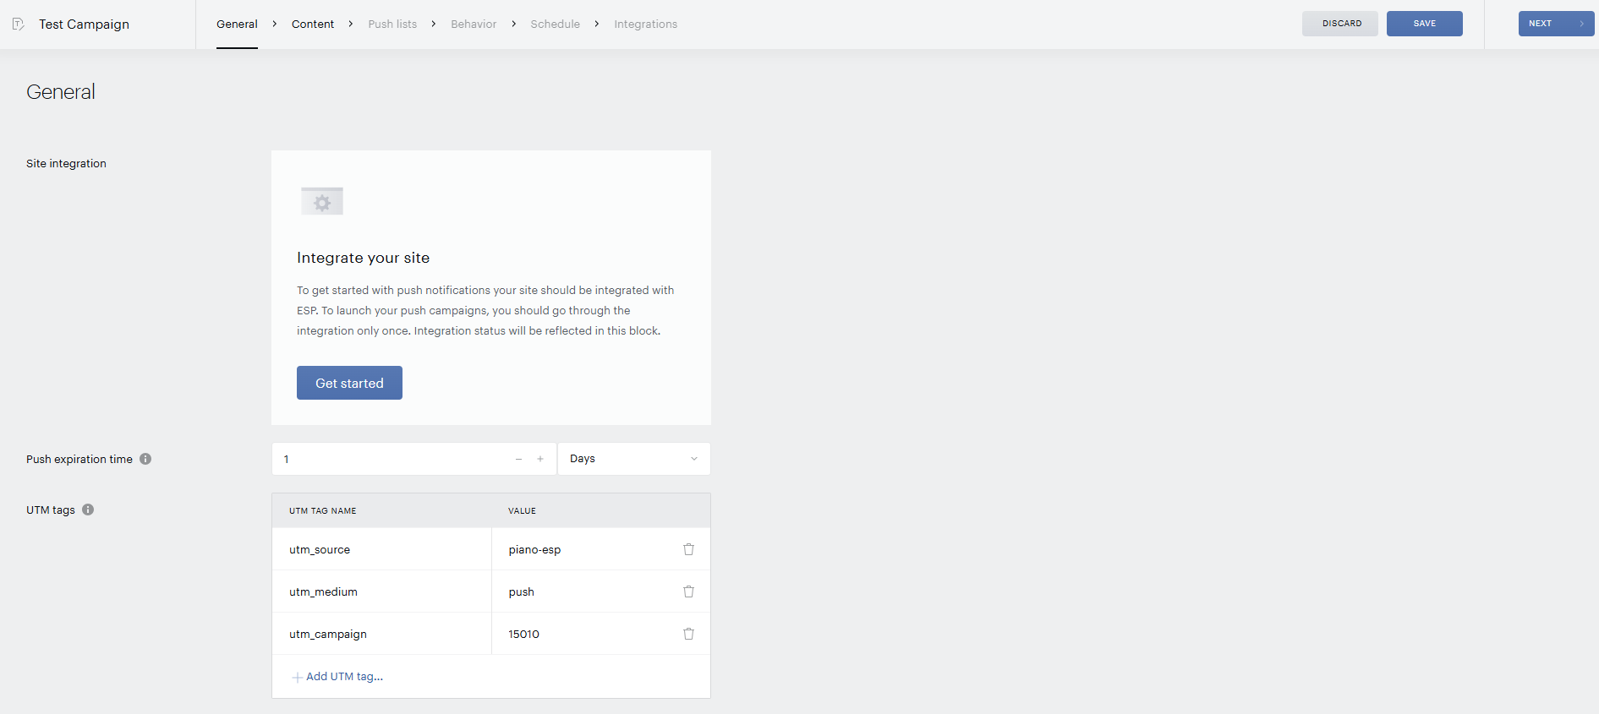Screen dimensions: 1599x714
Task: Proceed with the NEXT button
Action: [1556, 24]
